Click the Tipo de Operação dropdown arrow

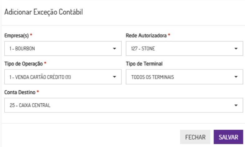coord(114,77)
